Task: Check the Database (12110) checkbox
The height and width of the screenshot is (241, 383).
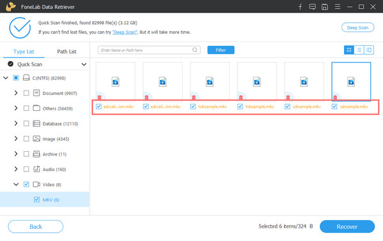Action: coord(26,124)
